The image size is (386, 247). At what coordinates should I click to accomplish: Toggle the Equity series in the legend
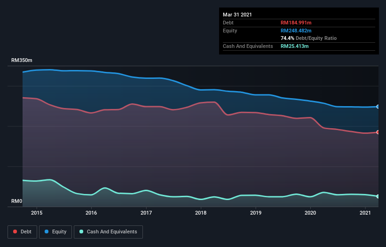(x=55, y=232)
